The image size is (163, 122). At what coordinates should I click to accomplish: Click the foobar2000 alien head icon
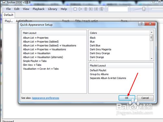(x=4, y=2)
